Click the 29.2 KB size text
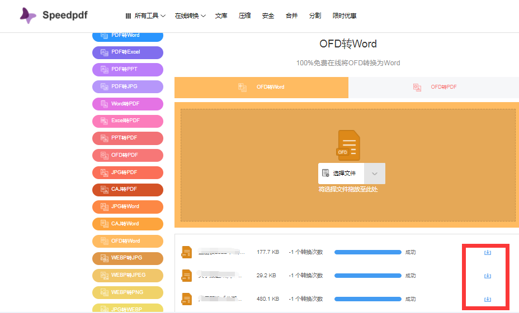This screenshot has width=519, height=313. click(x=266, y=276)
